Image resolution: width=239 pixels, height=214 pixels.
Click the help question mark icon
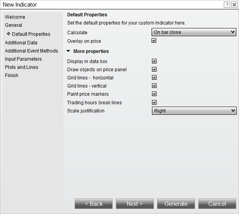(x=227, y=5)
